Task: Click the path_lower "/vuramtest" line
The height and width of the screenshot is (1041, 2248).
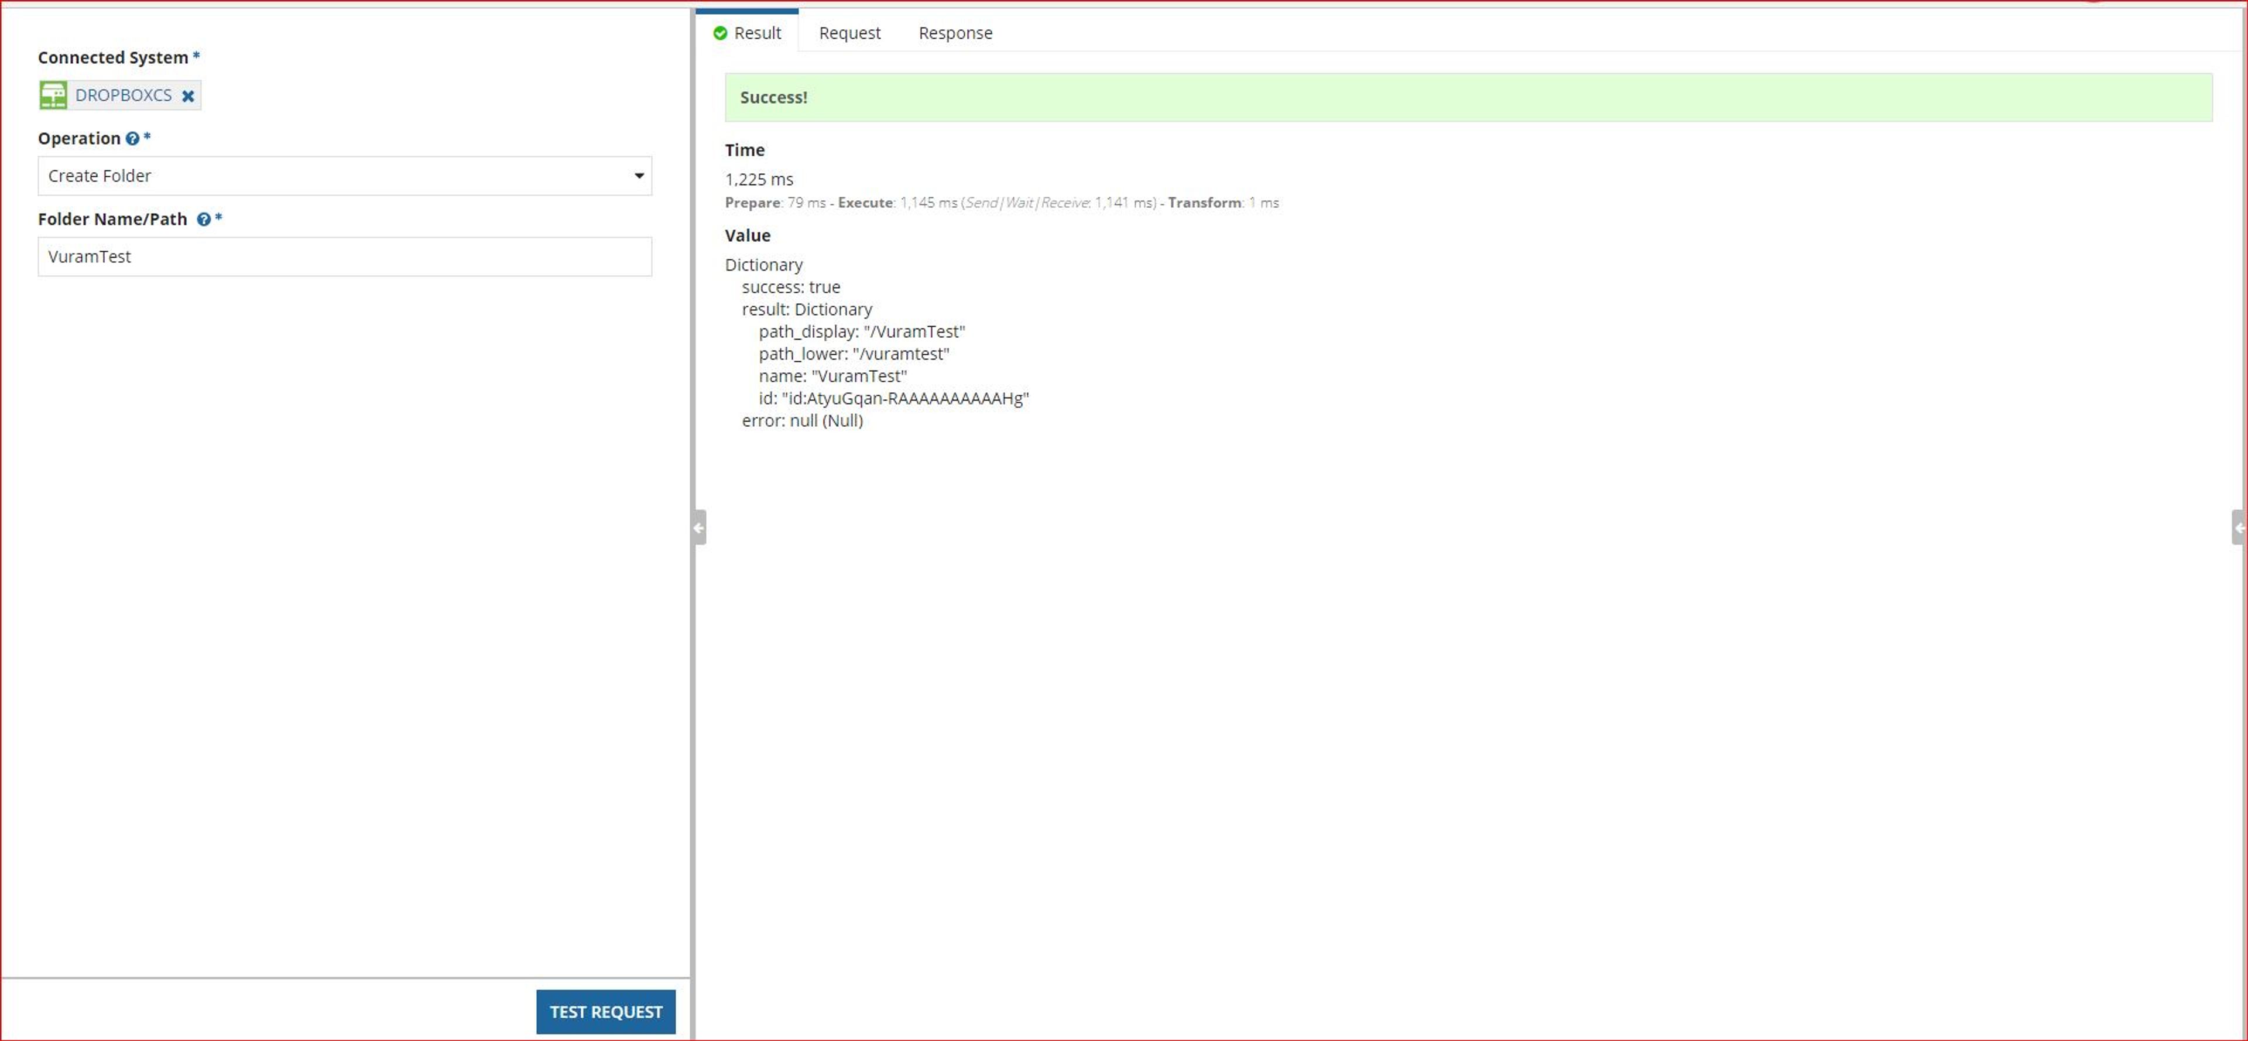Action: point(854,354)
